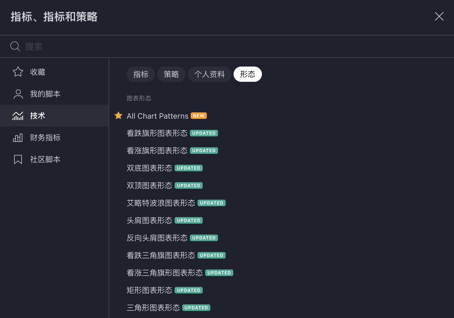The image size is (454, 318).
Task: Click the UPDATED badge on 头肩图表形态
Action: 188,220
